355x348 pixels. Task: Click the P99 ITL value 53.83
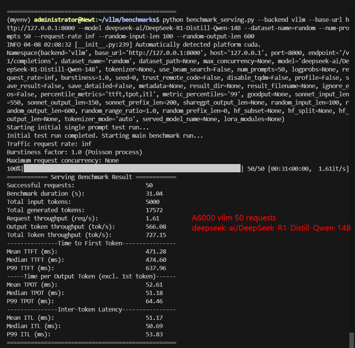(x=154, y=334)
